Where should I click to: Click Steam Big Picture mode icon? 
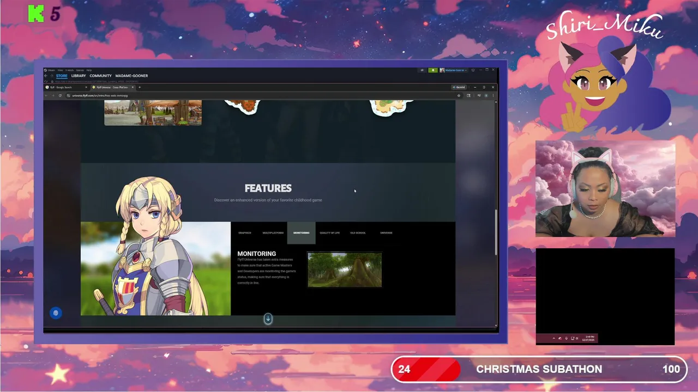(473, 70)
